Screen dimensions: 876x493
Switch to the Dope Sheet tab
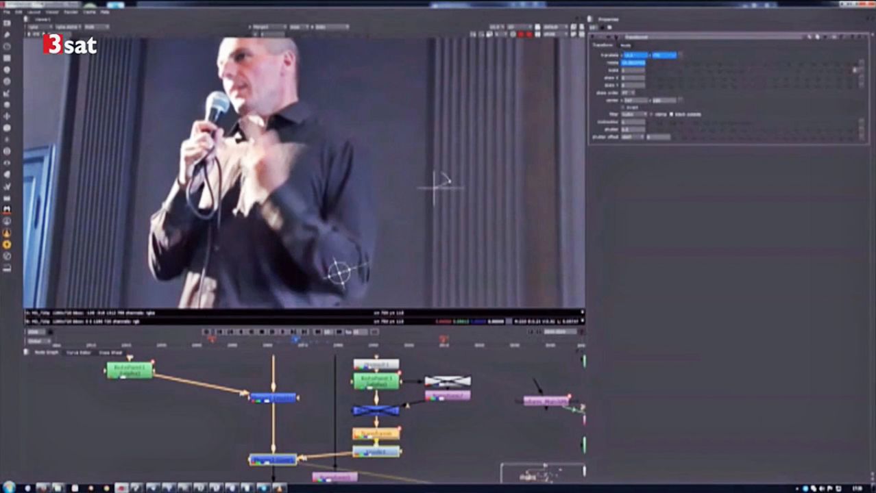pyautogui.click(x=110, y=353)
